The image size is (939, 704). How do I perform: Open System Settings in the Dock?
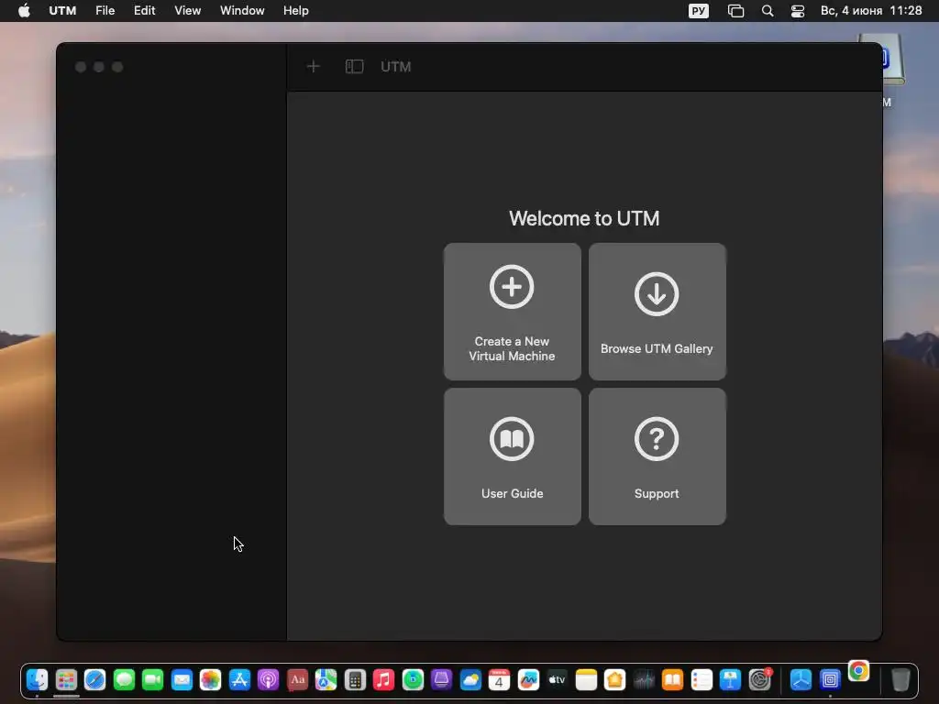(x=759, y=680)
